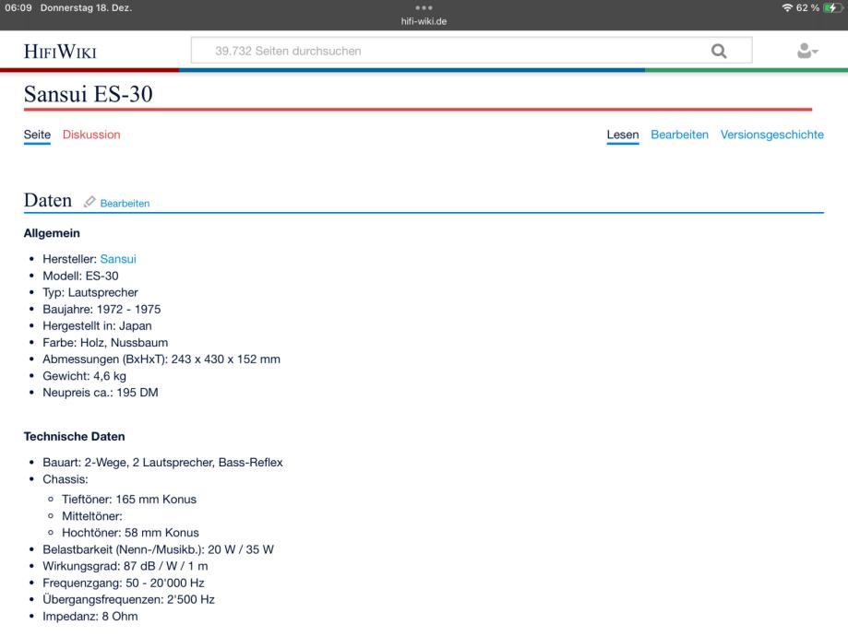
Task: Click the search magnifier icon
Action: tap(719, 51)
